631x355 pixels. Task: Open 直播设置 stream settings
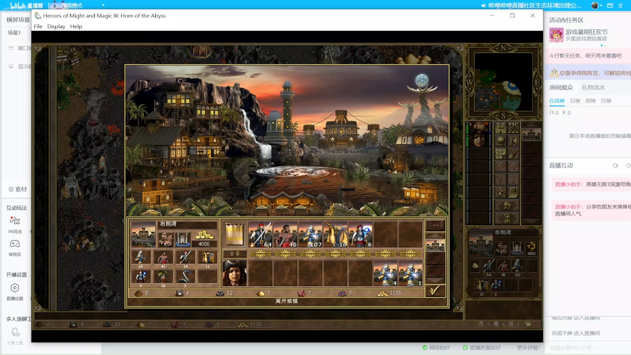[15, 292]
